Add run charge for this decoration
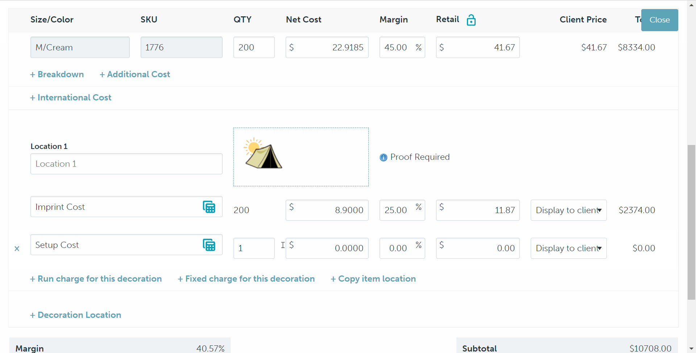Viewport: 696px width, 353px height. (96, 279)
